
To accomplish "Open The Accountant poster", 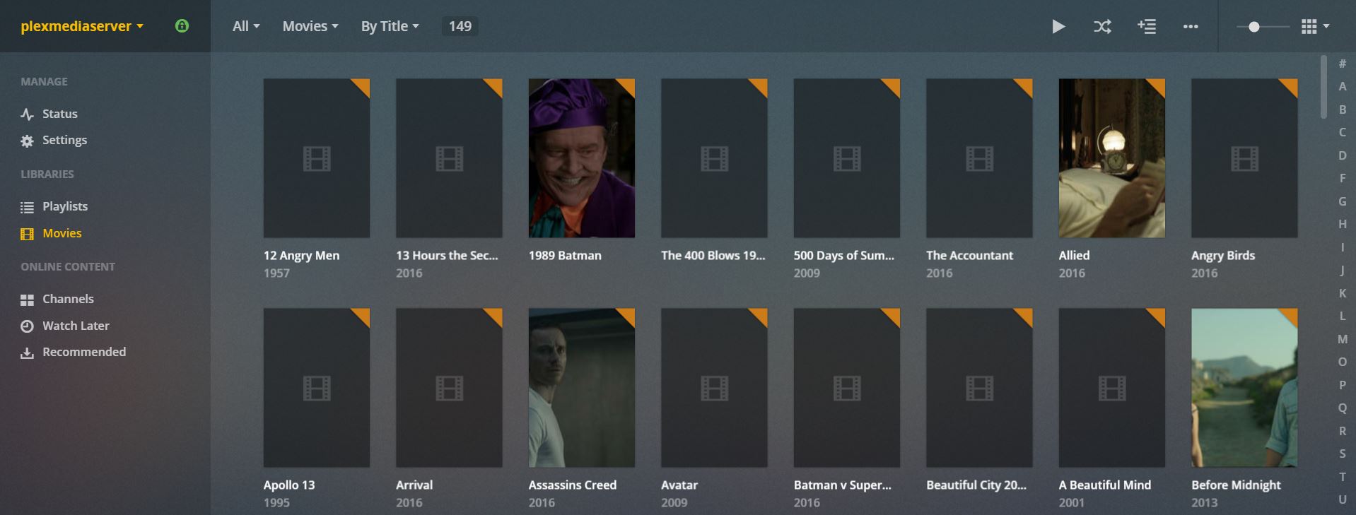I will pos(979,158).
